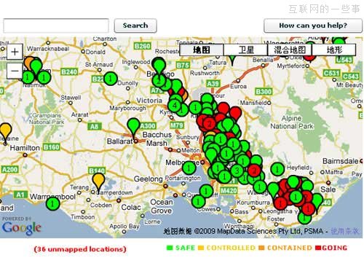Click green marker 1 near Dunolly
Viewport: 364px width, 266px height.
[111, 79]
